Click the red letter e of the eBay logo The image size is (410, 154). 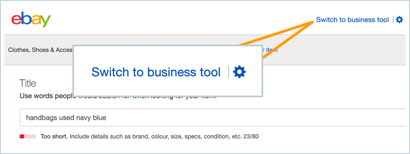[x=16, y=20]
